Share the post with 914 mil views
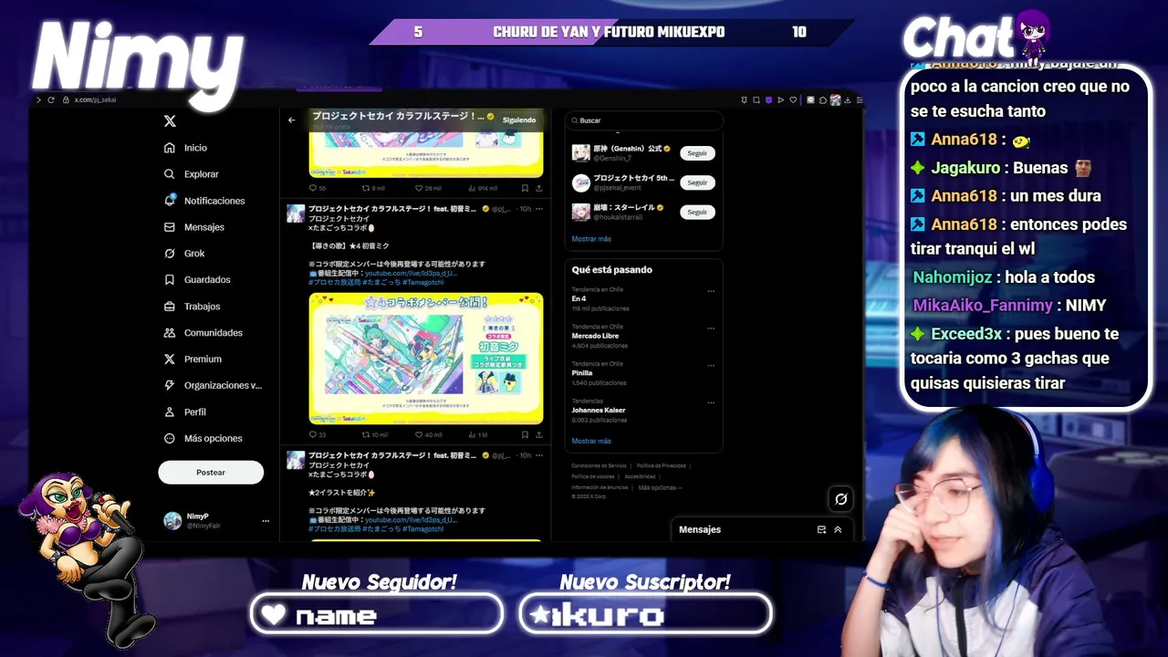 click(538, 189)
